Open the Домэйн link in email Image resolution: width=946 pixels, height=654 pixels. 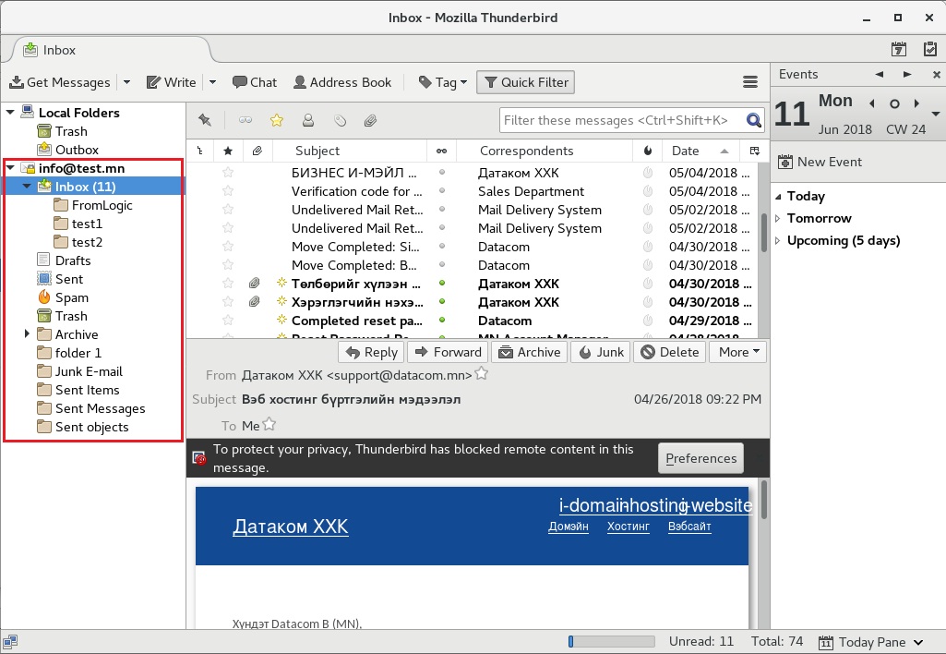click(569, 527)
